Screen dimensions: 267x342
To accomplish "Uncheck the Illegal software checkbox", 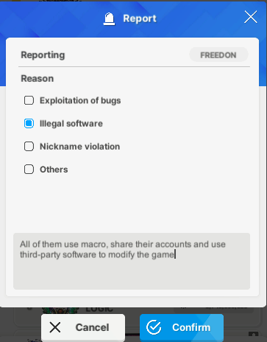I will tap(29, 123).
